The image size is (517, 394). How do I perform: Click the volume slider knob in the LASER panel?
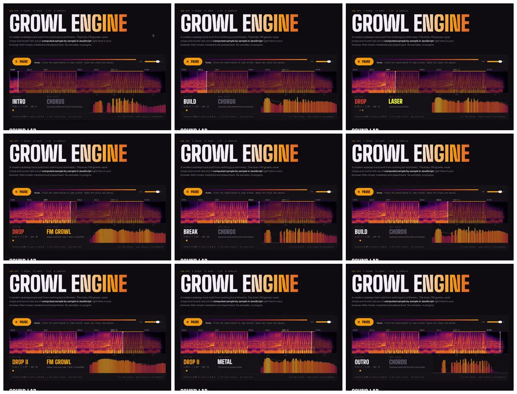point(500,62)
